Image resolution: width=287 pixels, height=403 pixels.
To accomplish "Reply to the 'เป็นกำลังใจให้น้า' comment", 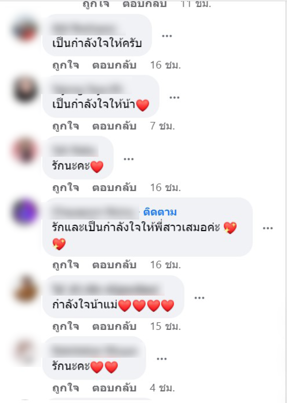I will [114, 126].
